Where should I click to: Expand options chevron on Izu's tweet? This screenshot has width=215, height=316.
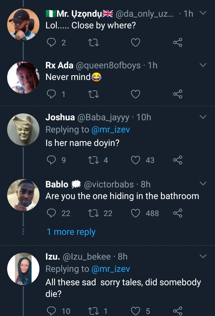point(203,256)
